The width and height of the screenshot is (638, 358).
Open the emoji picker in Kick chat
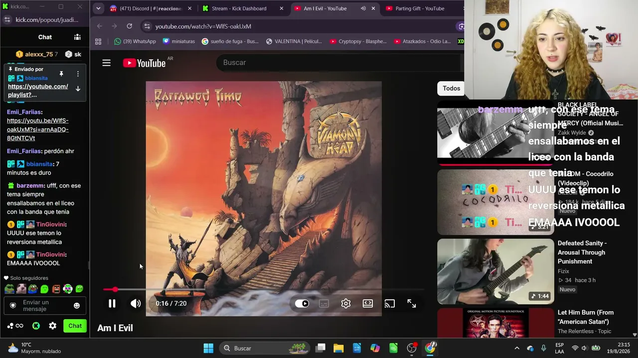tap(77, 305)
